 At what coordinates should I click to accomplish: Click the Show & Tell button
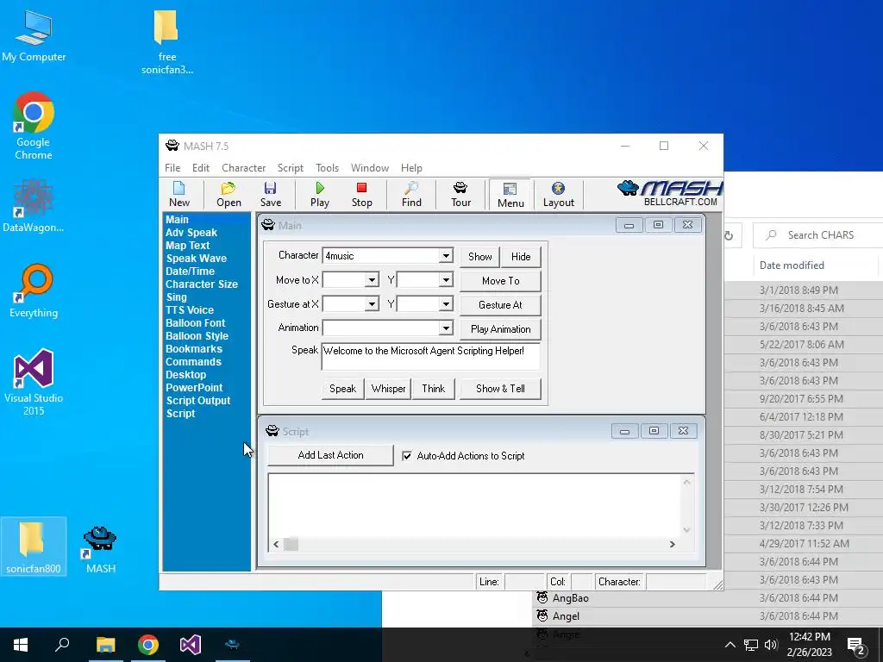[500, 389]
